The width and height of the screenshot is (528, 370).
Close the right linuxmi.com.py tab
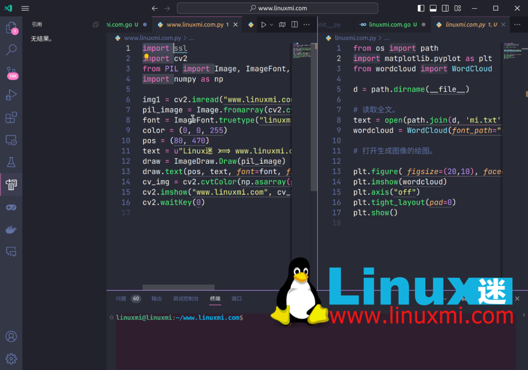click(503, 24)
